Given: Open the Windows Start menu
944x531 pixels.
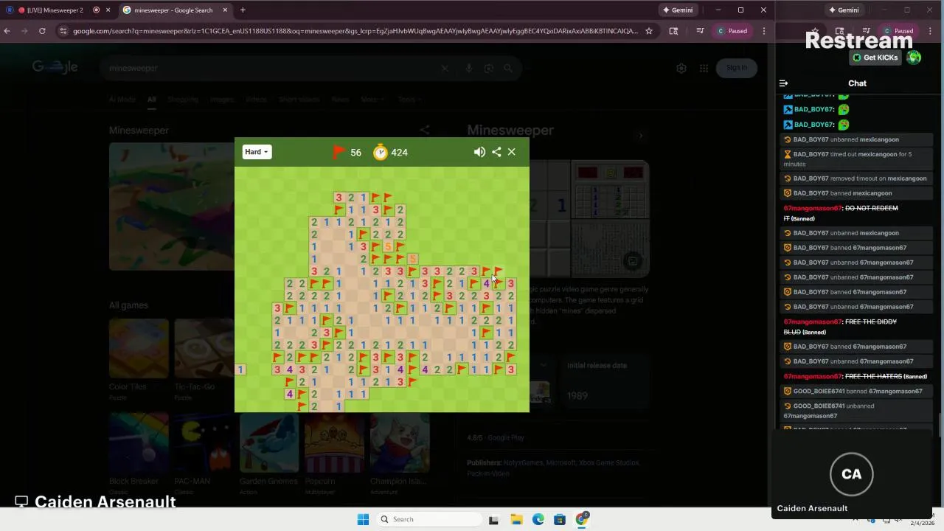Looking at the screenshot, I should (x=363, y=519).
